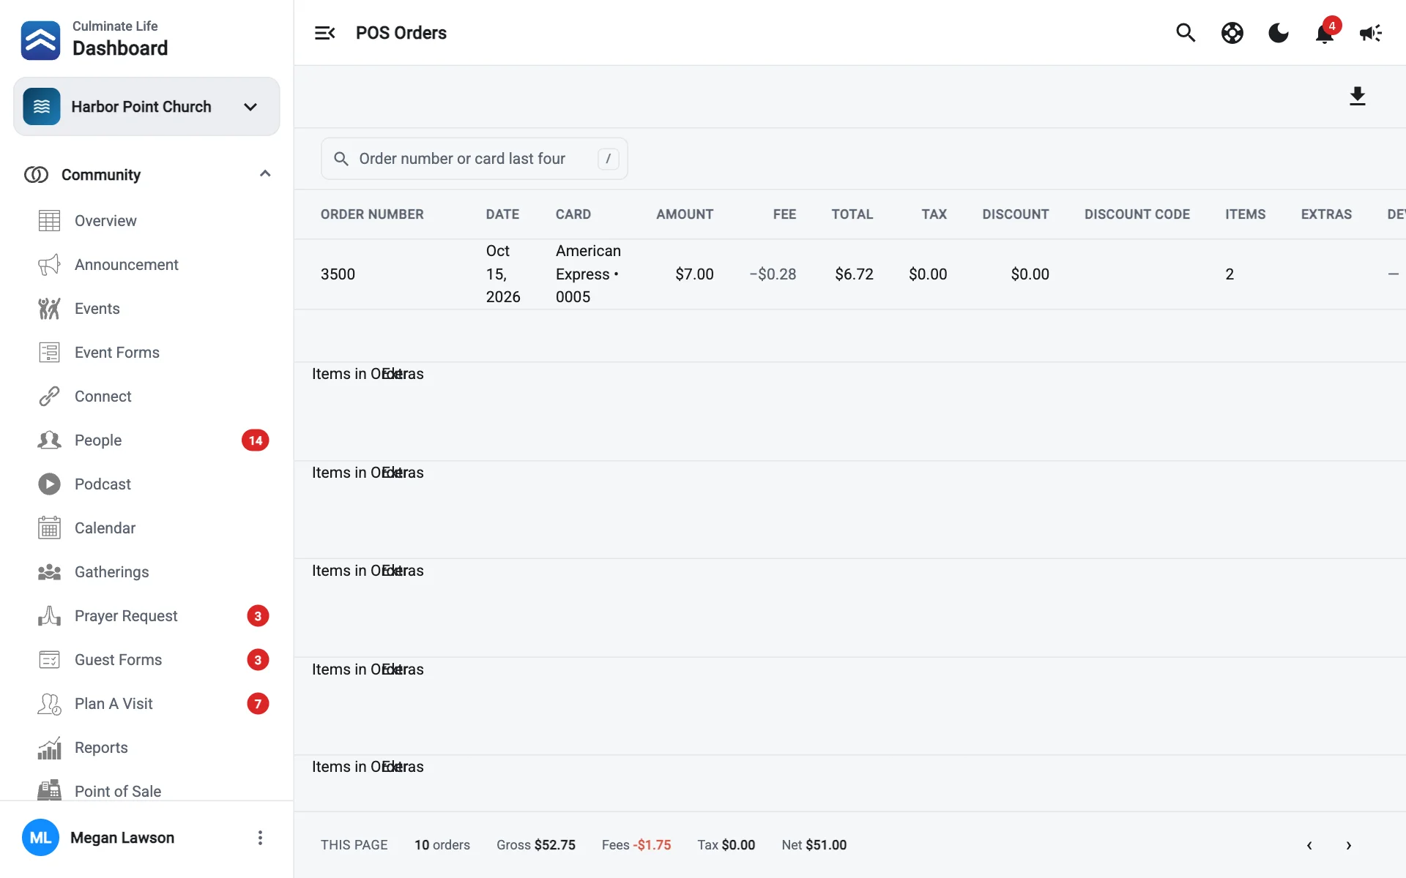This screenshot has height=878, width=1406.
Task: Open Plan A Visit icon
Action: click(x=49, y=704)
